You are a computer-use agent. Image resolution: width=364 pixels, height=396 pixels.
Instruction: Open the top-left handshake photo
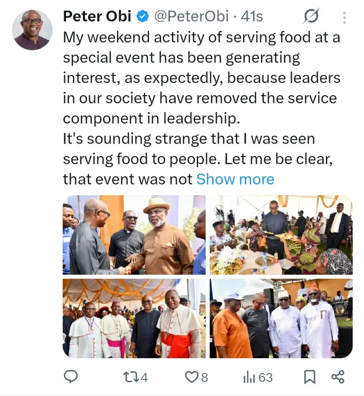134,235
